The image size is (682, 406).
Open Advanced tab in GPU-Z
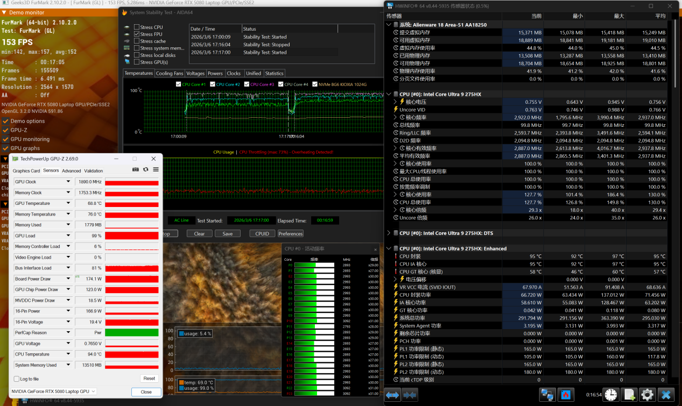(x=71, y=171)
